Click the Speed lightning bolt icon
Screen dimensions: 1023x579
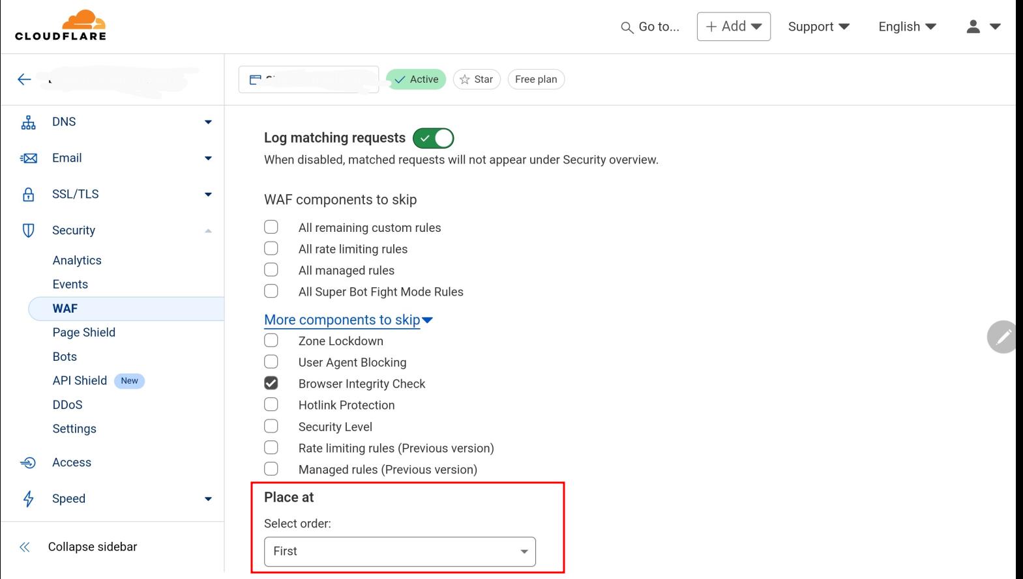pos(28,499)
